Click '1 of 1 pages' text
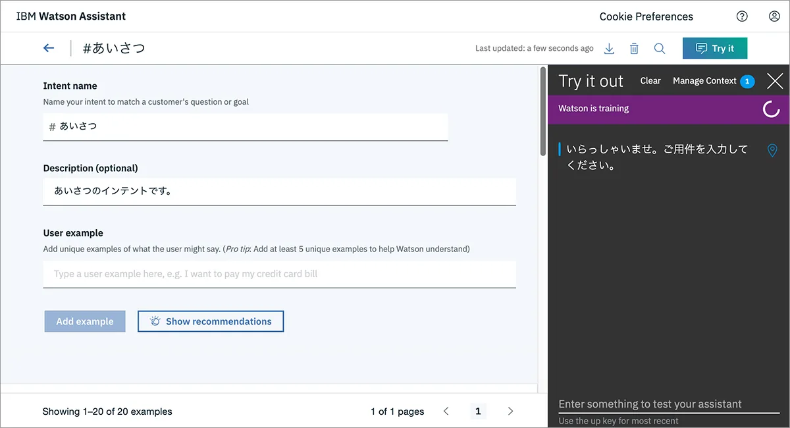Viewport: 790px width, 428px height. pyautogui.click(x=398, y=412)
